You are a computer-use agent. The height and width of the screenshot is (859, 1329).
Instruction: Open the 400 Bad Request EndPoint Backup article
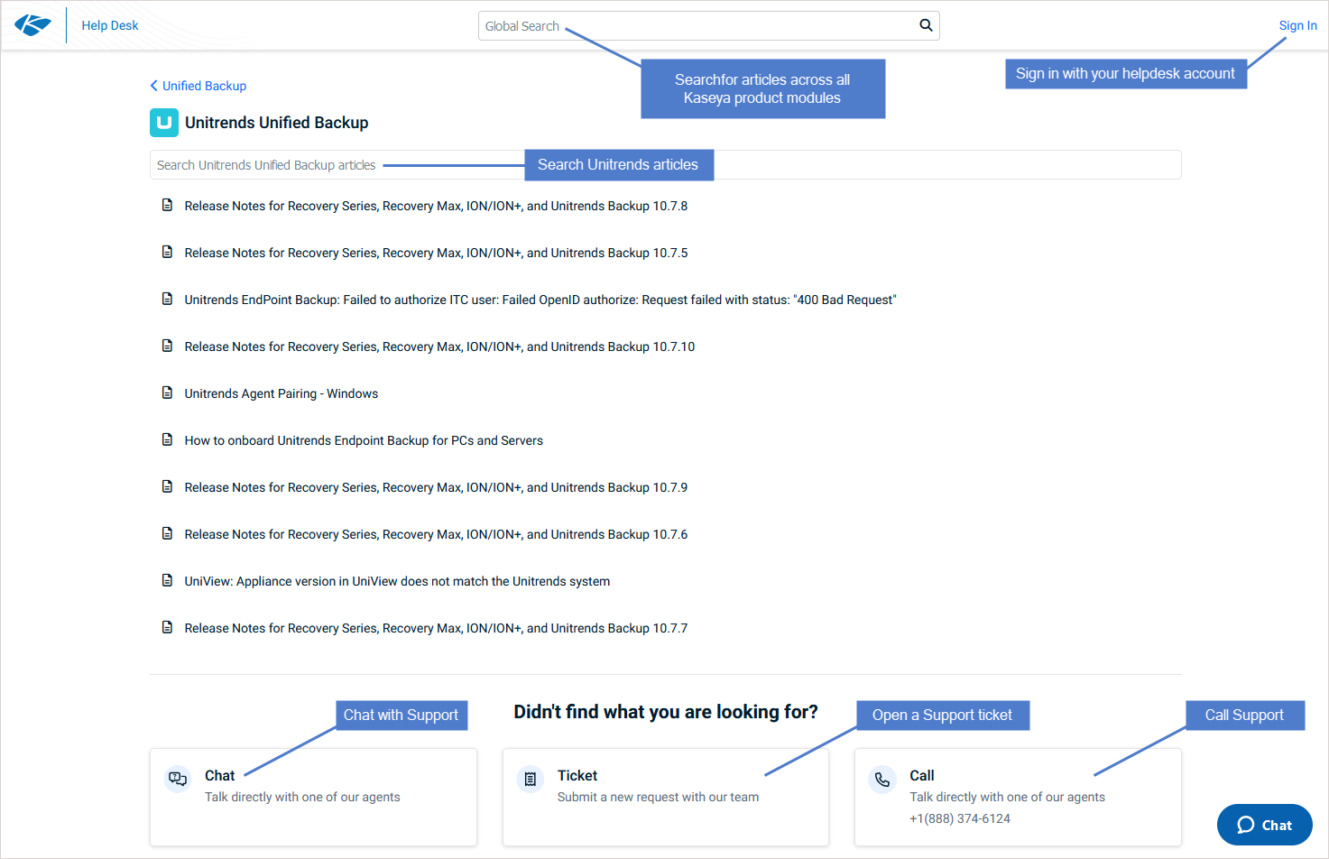tap(540, 300)
